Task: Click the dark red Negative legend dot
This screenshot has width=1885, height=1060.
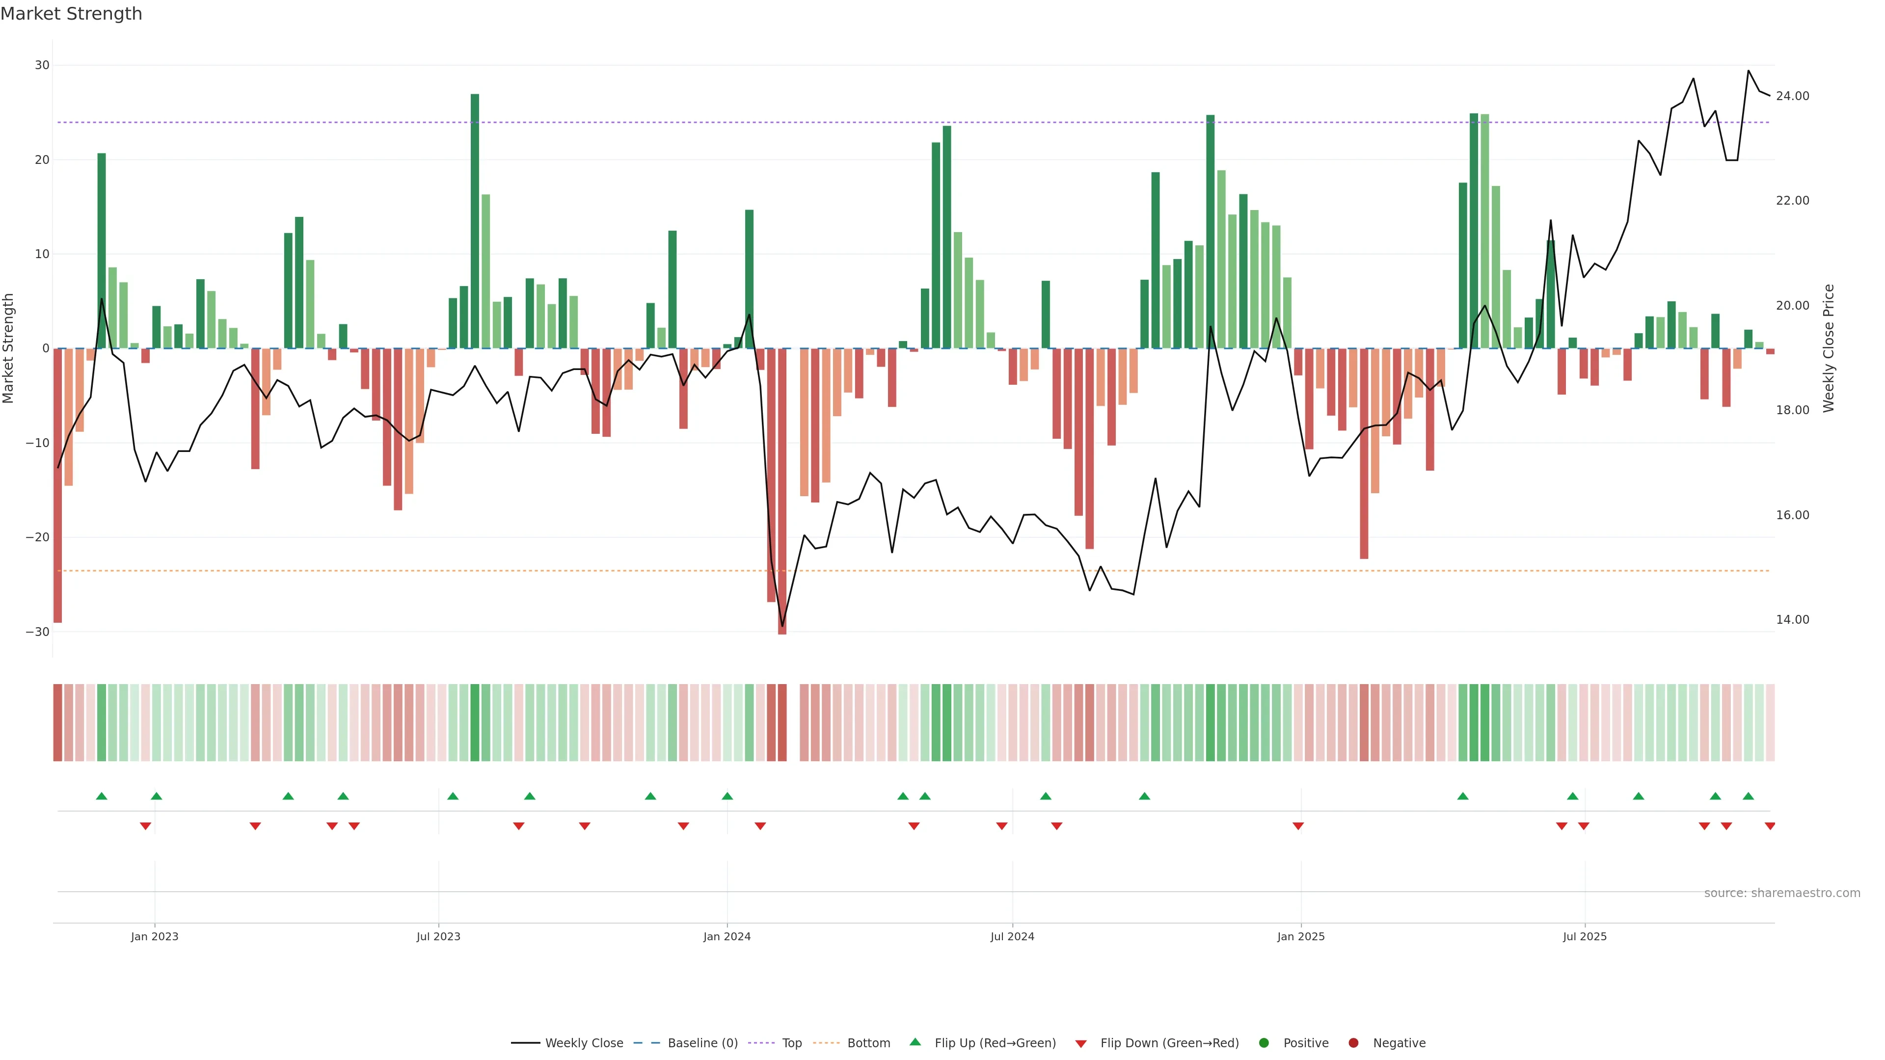Action: pos(1353,1042)
